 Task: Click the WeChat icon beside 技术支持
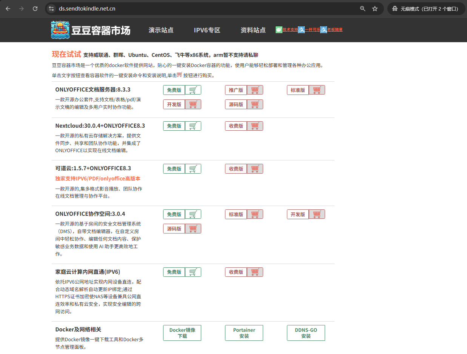point(279,30)
